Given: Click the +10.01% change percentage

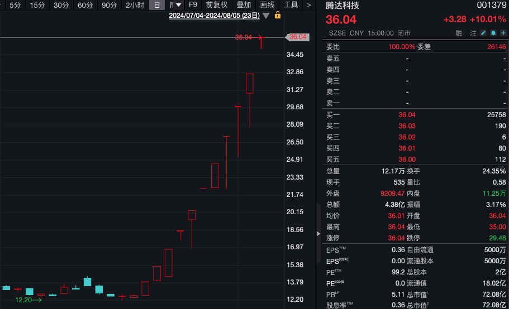Looking at the screenshot, I should click(488, 20).
